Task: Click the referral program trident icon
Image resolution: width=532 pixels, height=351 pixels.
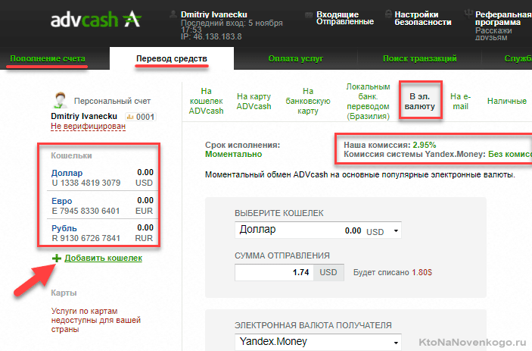Action: 468,14
